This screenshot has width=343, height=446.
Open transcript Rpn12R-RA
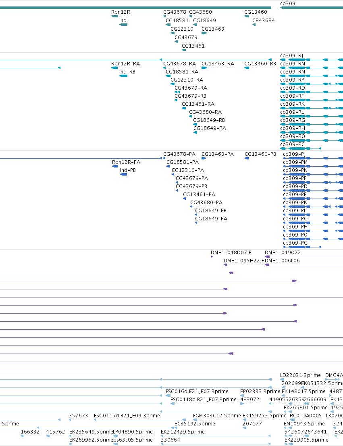125,64
